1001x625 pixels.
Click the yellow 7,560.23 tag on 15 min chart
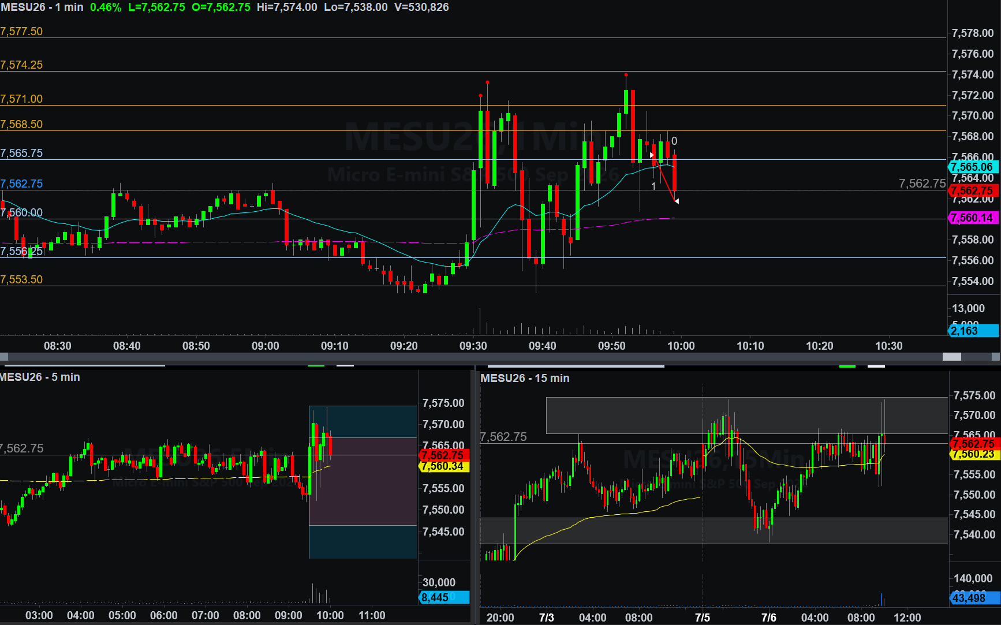pyautogui.click(x=974, y=454)
